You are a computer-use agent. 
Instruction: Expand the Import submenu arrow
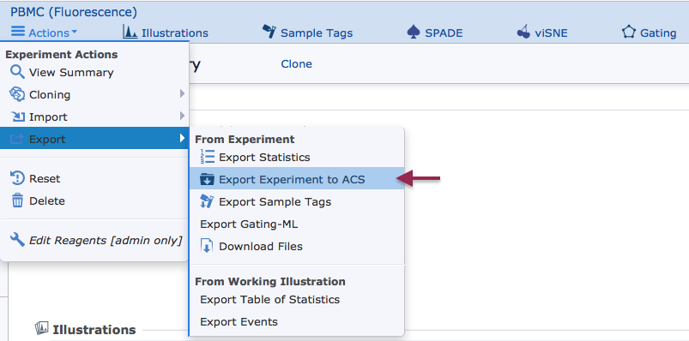[x=183, y=116]
